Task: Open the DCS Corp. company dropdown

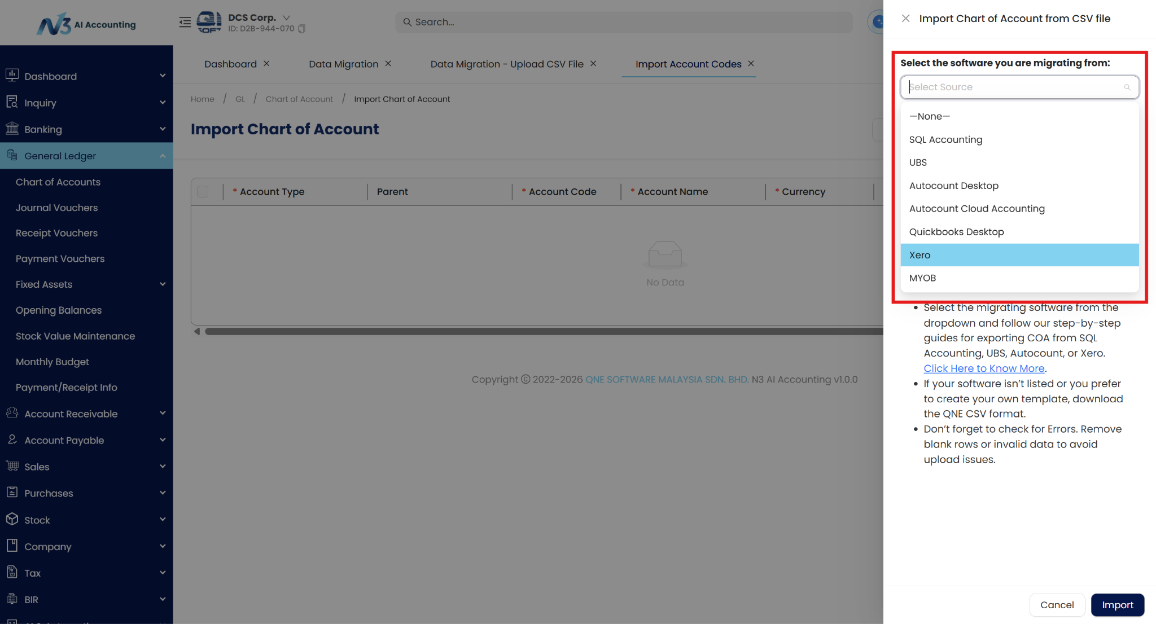Action: (286, 17)
